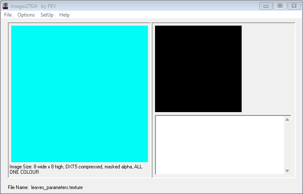The height and width of the screenshot is (194, 303).
Task: Minimize the Images2TGA window
Action: (266, 6)
